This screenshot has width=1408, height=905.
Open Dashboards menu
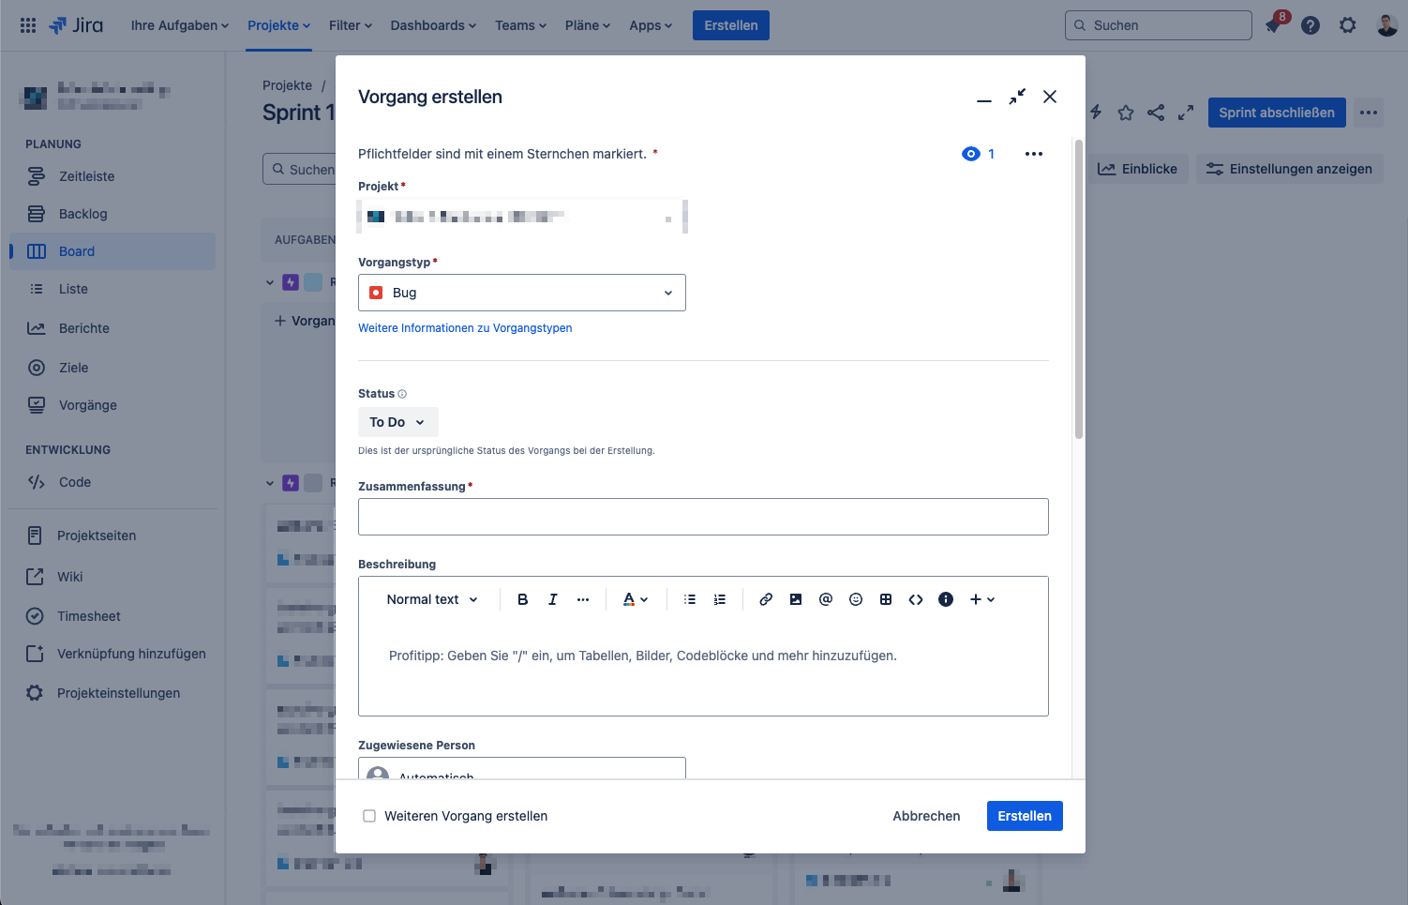(x=433, y=25)
